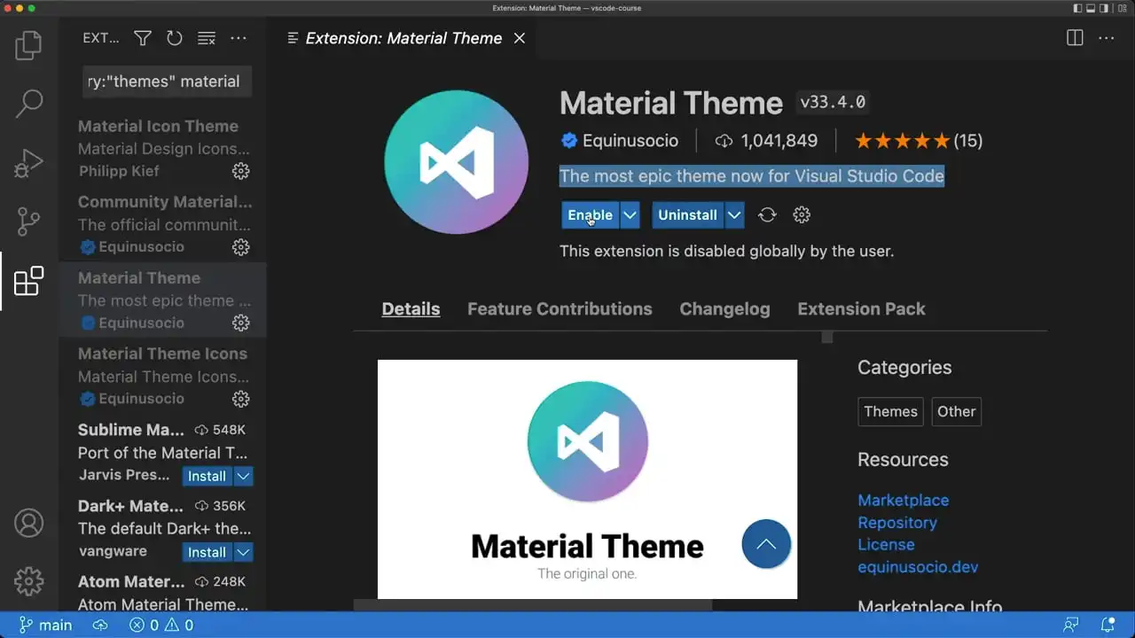The image size is (1135, 638).
Task: Click the extensions search input field
Action: point(168,82)
